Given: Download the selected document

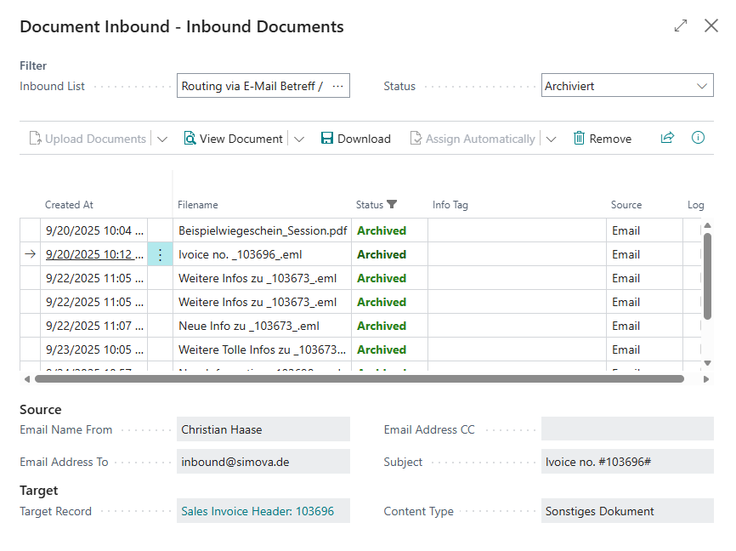Looking at the screenshot, I should click(356, 139).
